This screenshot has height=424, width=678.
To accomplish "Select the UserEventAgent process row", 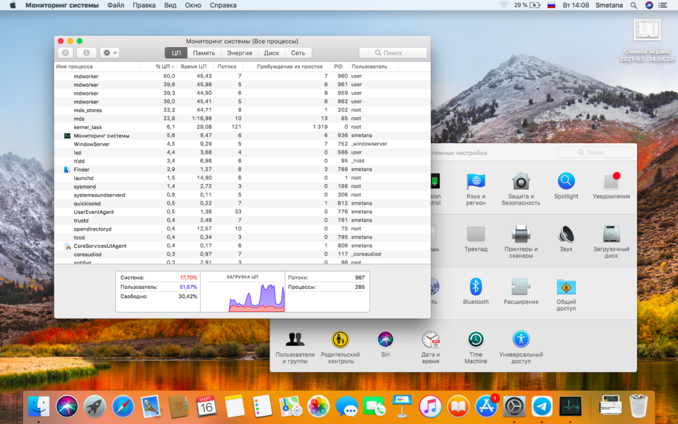I will tap(242, 211).
